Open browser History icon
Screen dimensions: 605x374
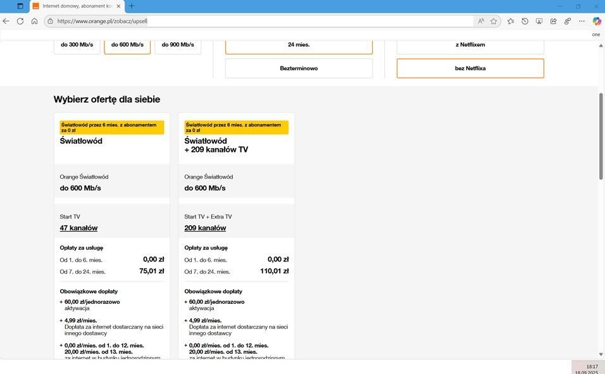[x=525, y=21]
